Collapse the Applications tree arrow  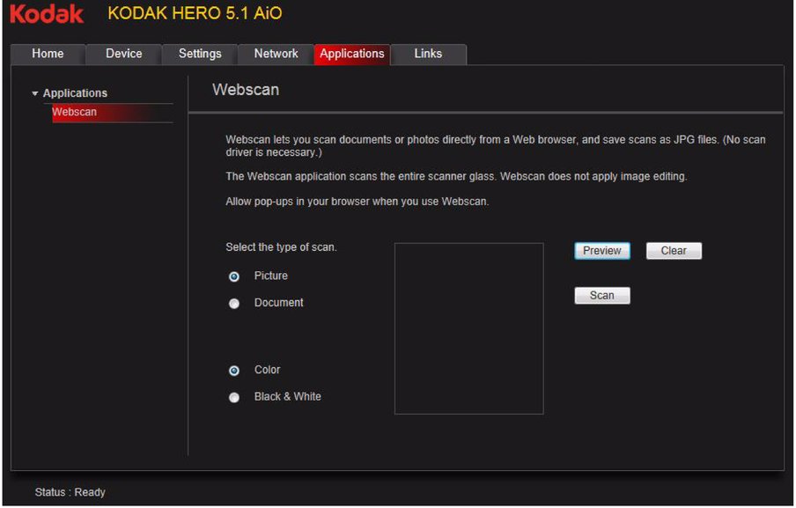pos(35,93)
